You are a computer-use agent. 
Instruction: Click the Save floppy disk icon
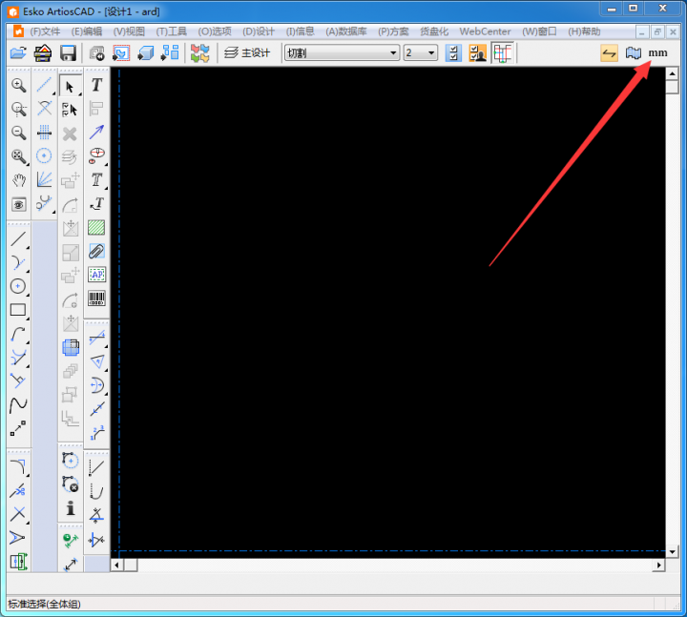click(68, 53)
